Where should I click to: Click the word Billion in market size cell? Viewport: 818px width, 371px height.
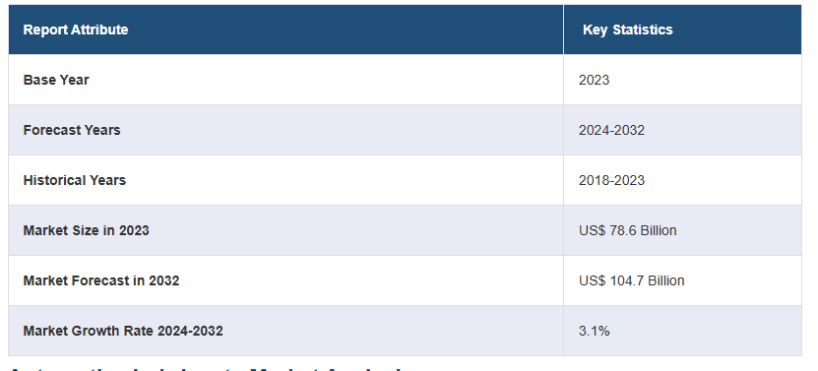tap(659, 230)
